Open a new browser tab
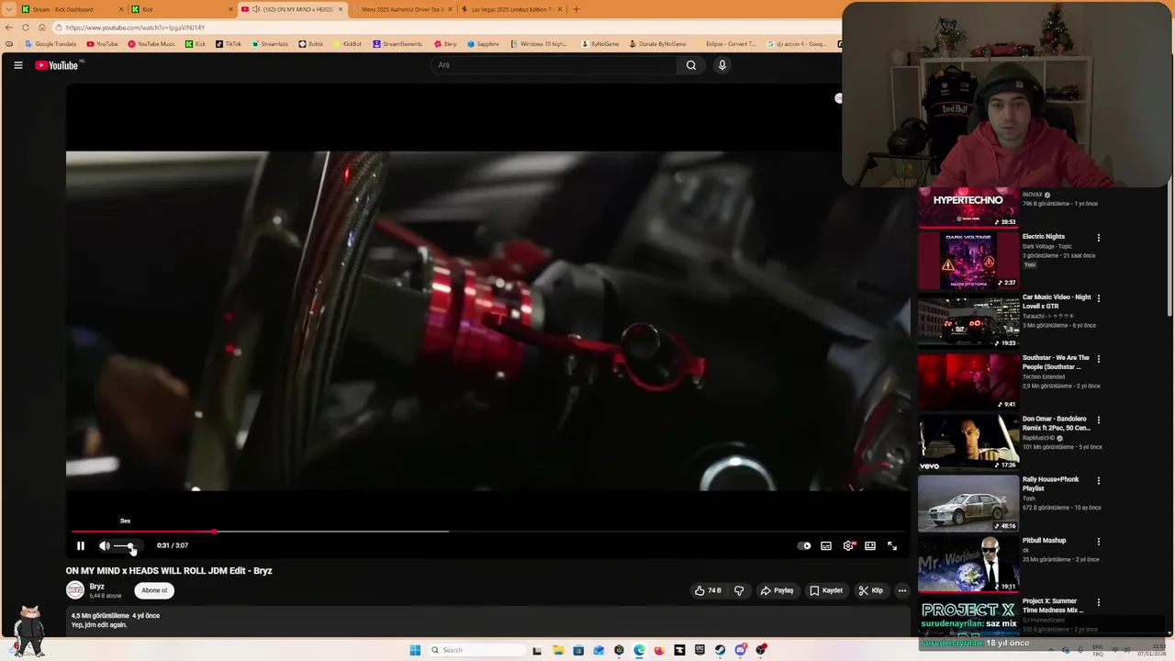Screen dimensions: 1175x661 click(x=576, y=9)
